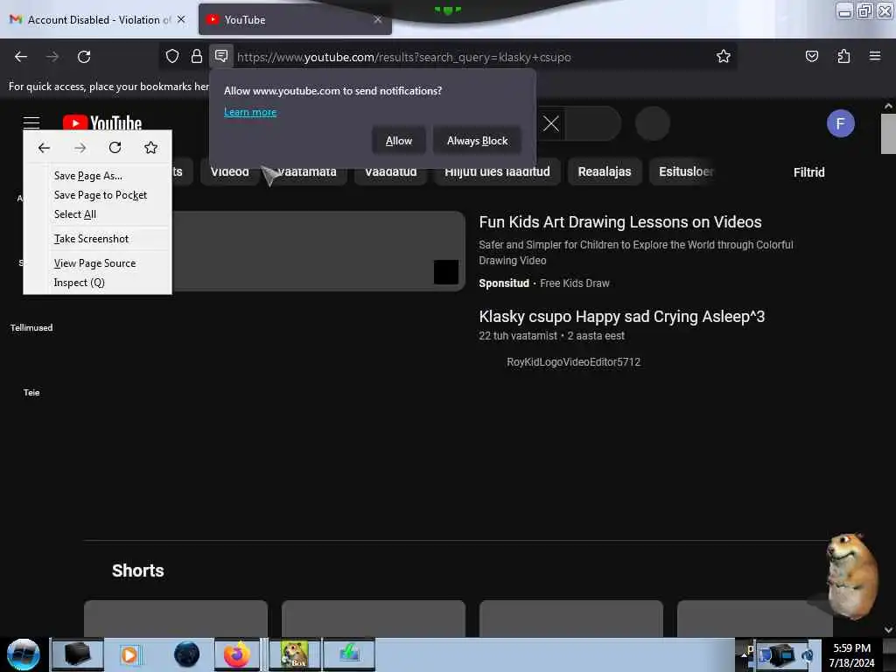Image resolution: width=896 pixels, height=672 pixels.
Task: Open Tellimused in YouTube sidebar
Action: coord(31,327)
